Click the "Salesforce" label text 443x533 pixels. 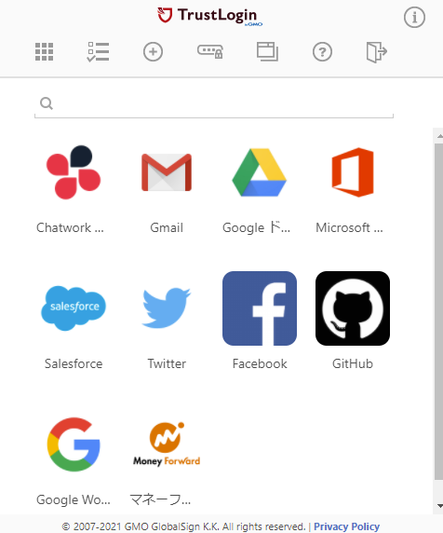74,363
